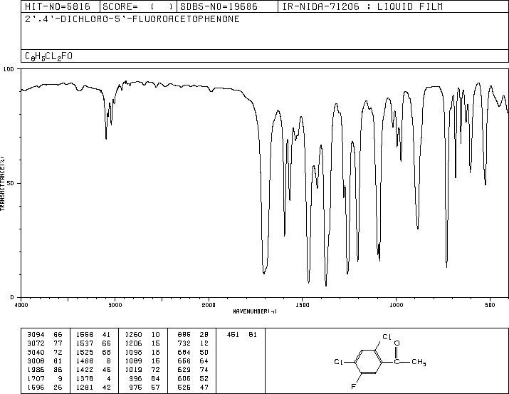Click the SCORE= header field

(x=138, y=6)
